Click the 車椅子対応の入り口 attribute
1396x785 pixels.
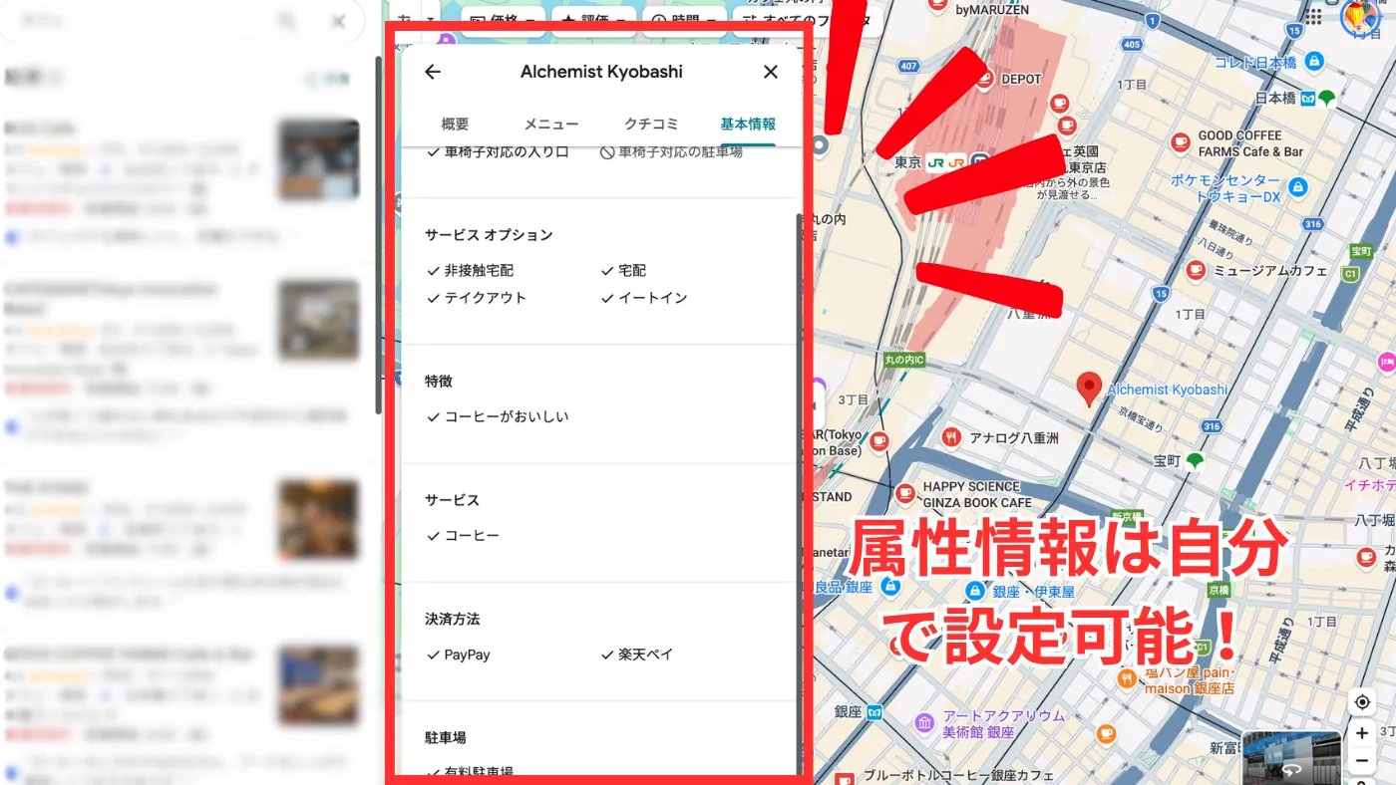498,152
